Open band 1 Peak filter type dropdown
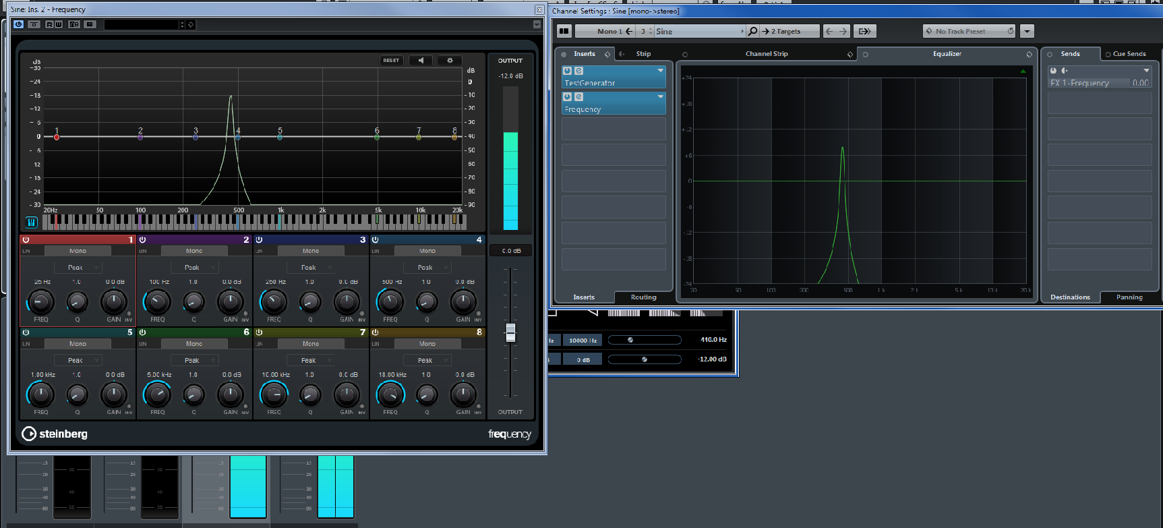Viewport: 1163px width, 528px height. [78, 268]
